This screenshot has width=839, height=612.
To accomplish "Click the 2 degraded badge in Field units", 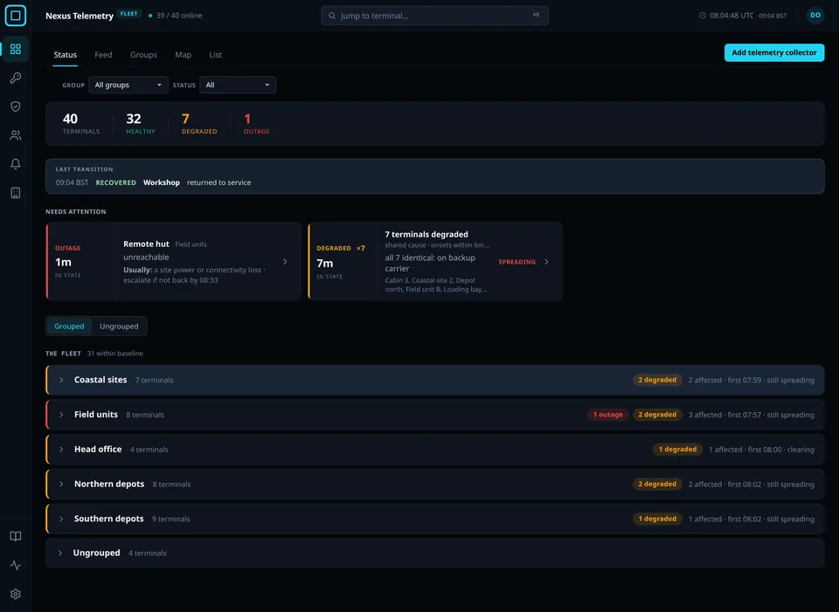I will tap(657, 415).
